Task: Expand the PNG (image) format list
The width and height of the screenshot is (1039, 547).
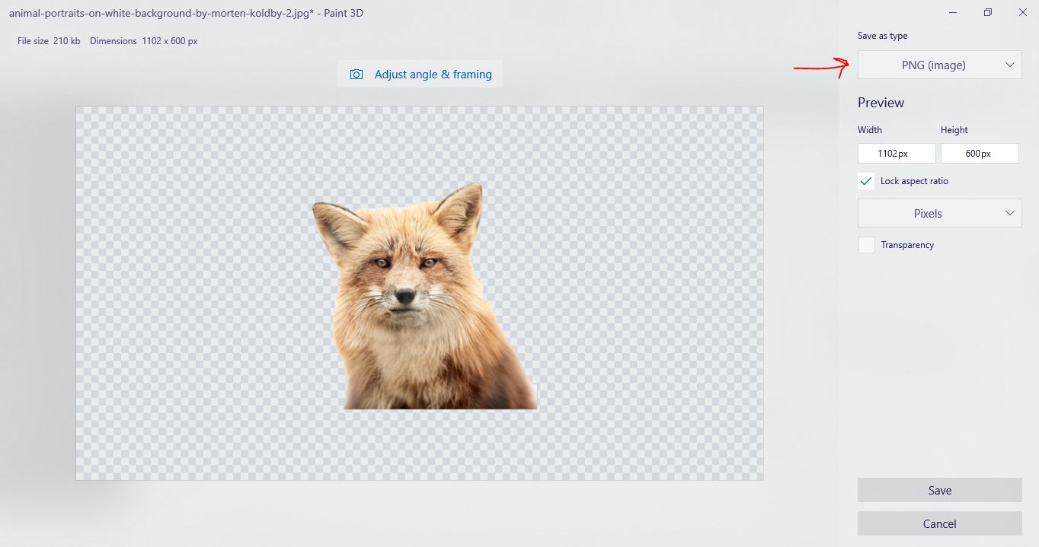Action: 939,65
